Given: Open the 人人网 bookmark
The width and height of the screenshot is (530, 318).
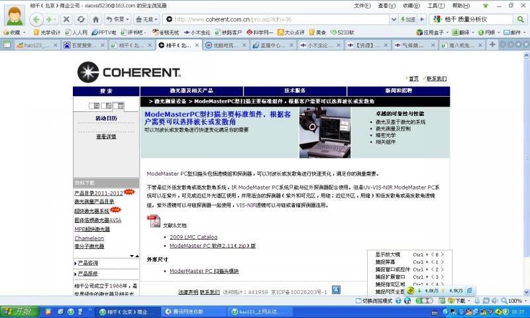Looking at the screenshot, I should [x=76, y=32].
